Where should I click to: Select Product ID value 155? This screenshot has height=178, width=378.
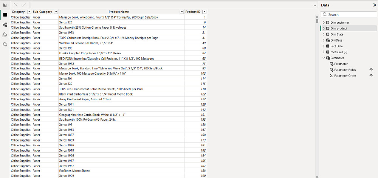(196, 120)
